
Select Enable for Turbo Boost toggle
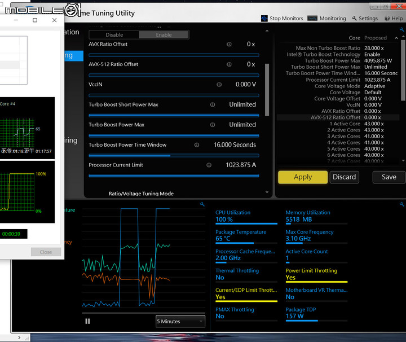(164, 35)
